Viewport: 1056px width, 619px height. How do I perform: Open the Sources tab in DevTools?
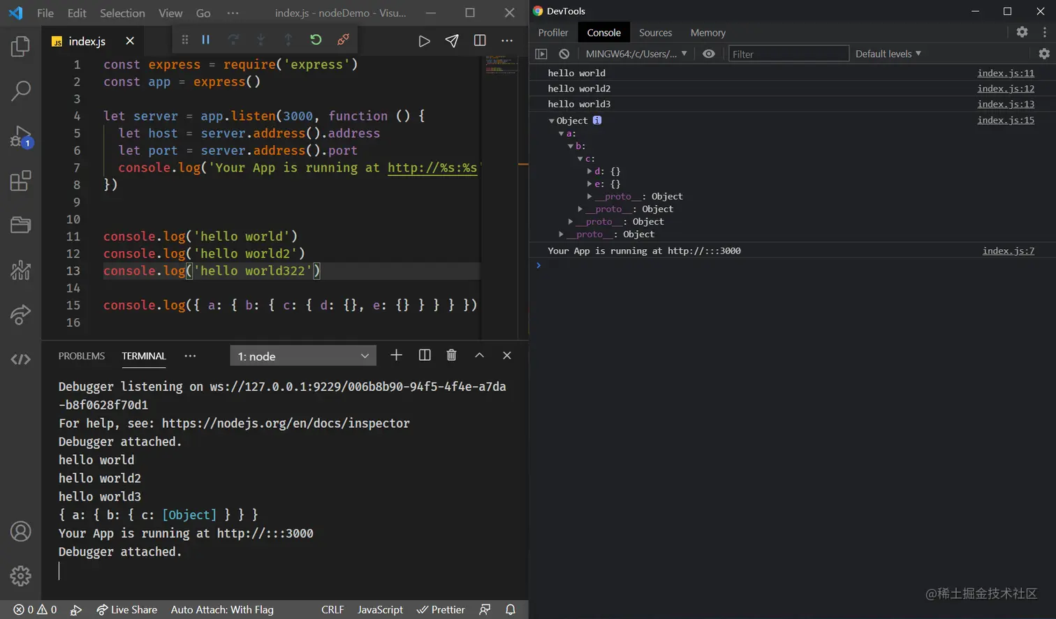655,33
